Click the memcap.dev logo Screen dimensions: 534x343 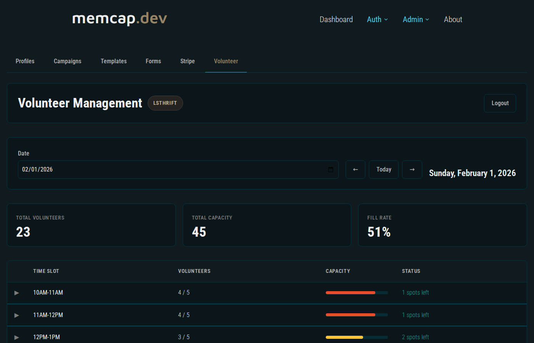(119, 18)
